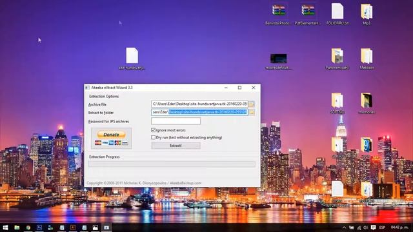This screenshot has height=232, width=413.
Task: Select the FOLIOFIRU.txt desktop file
Action: (337, 14)
